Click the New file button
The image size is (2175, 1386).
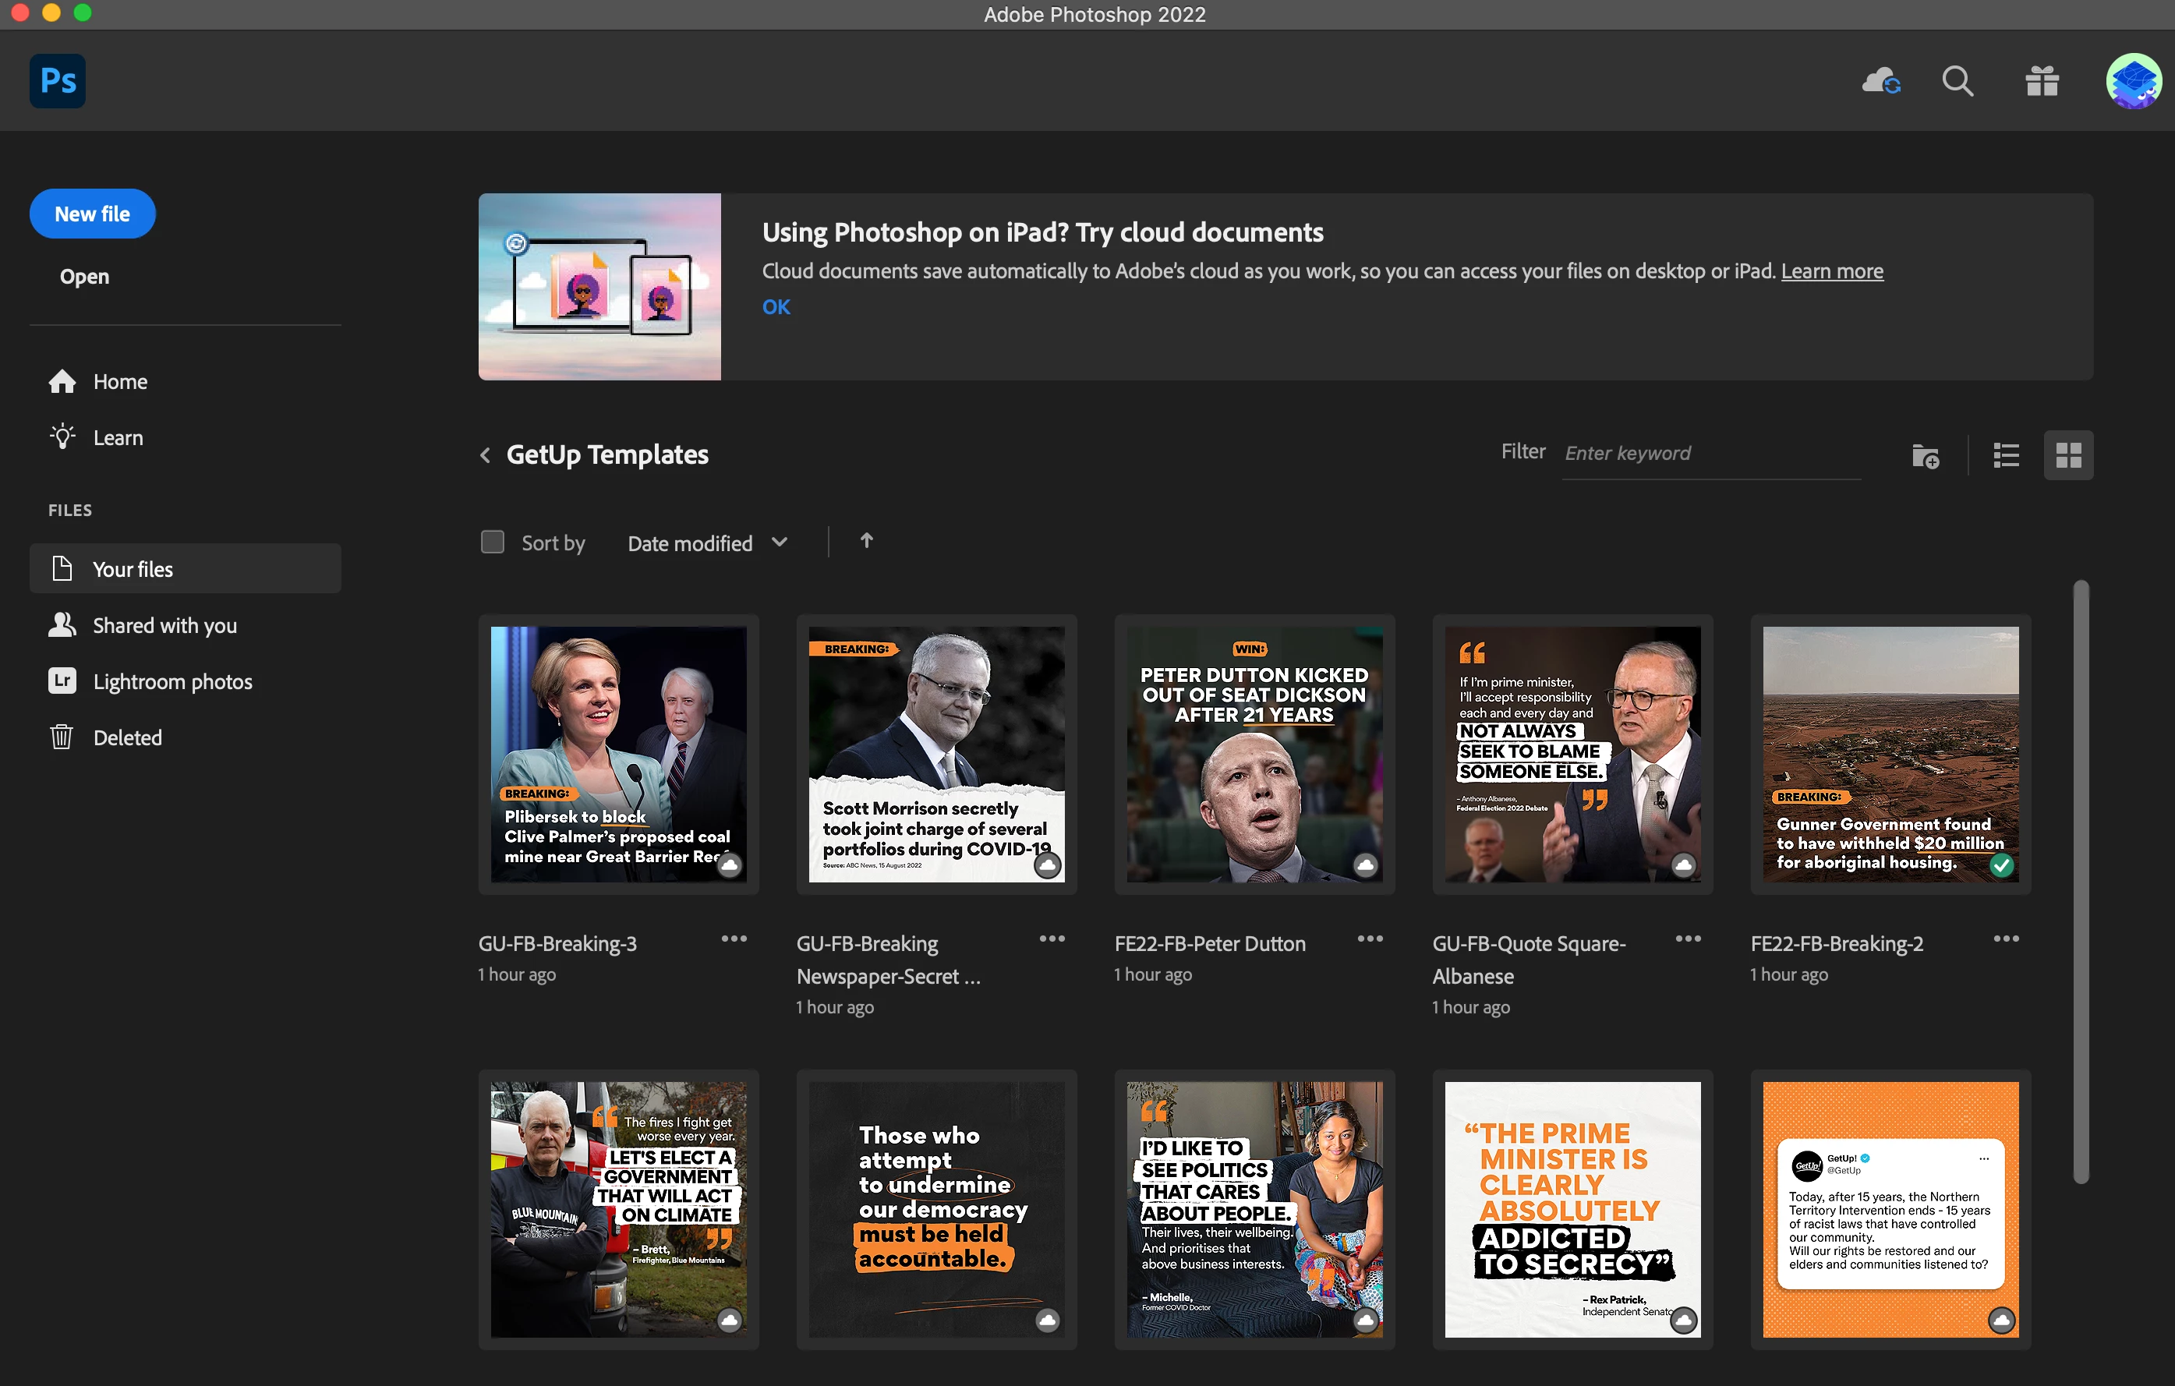(x=92, y=214)
